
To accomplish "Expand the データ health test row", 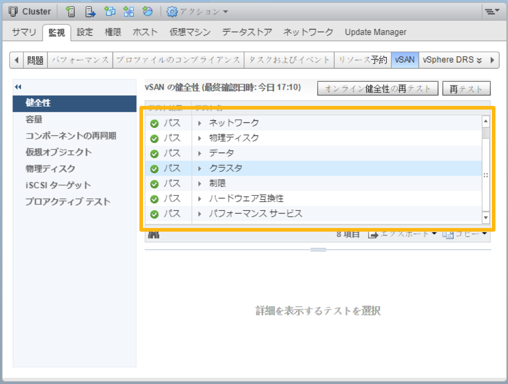I will tap(199, 153).
